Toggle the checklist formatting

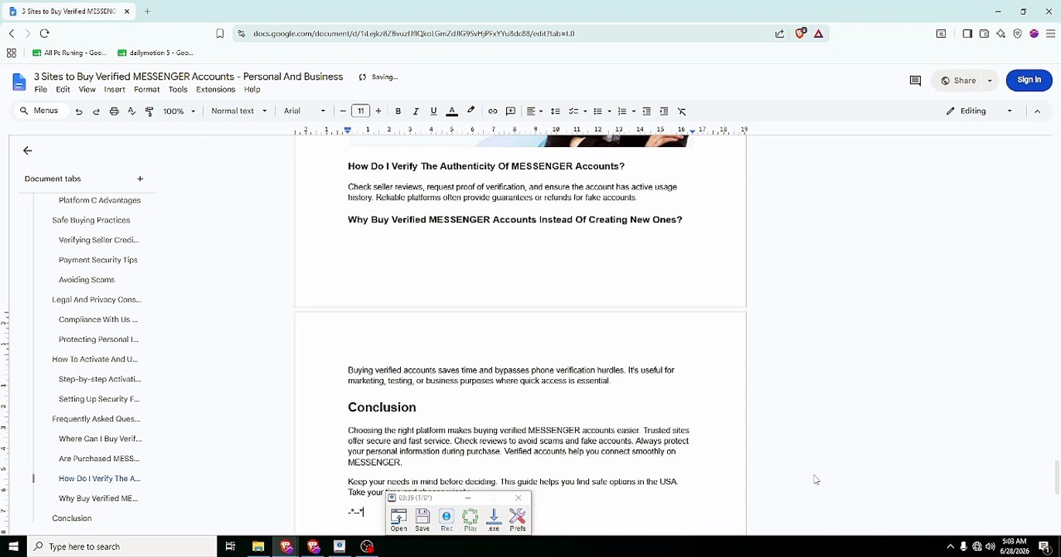coord(573,111)
